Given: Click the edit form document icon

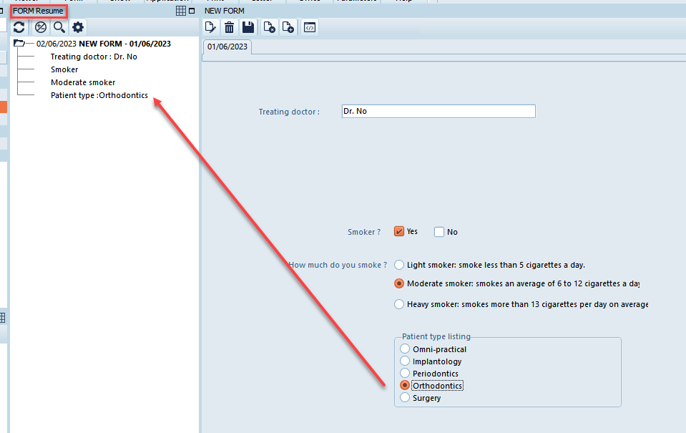Looking at the screenshot, I should (x=210, y=27).
